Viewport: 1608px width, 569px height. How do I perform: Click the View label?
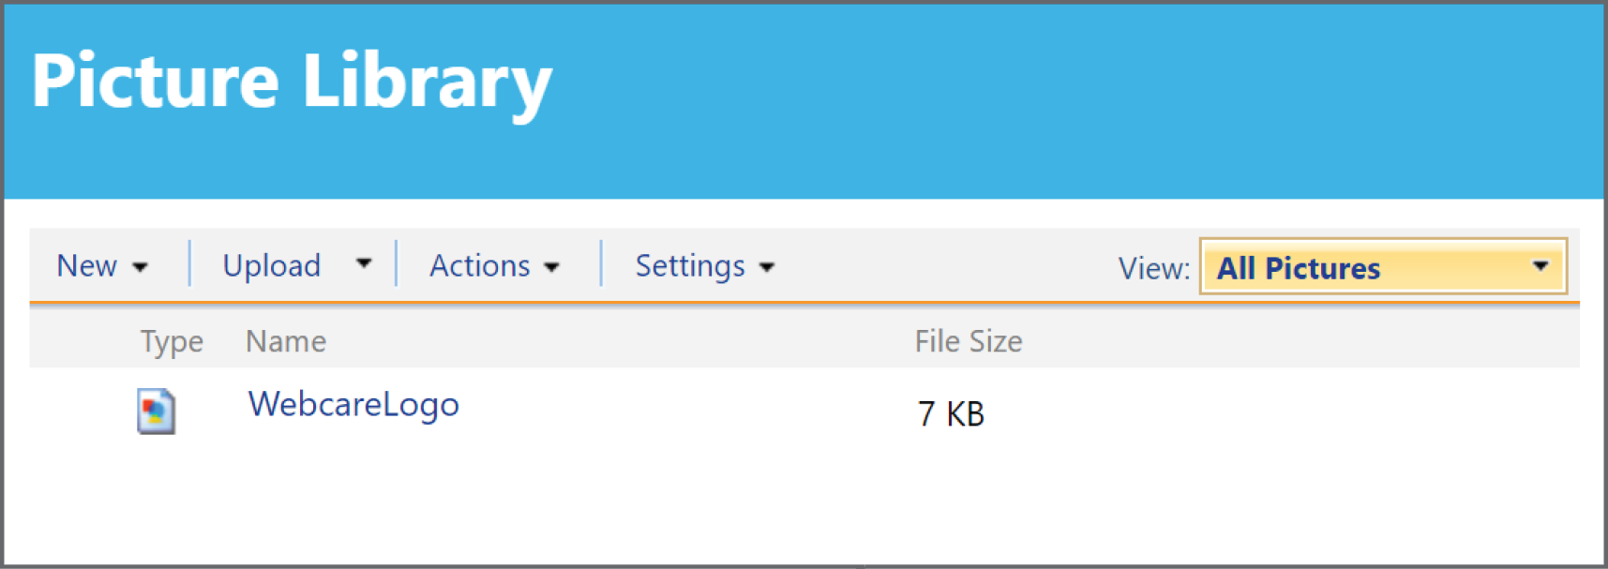tap(1154, 269)
